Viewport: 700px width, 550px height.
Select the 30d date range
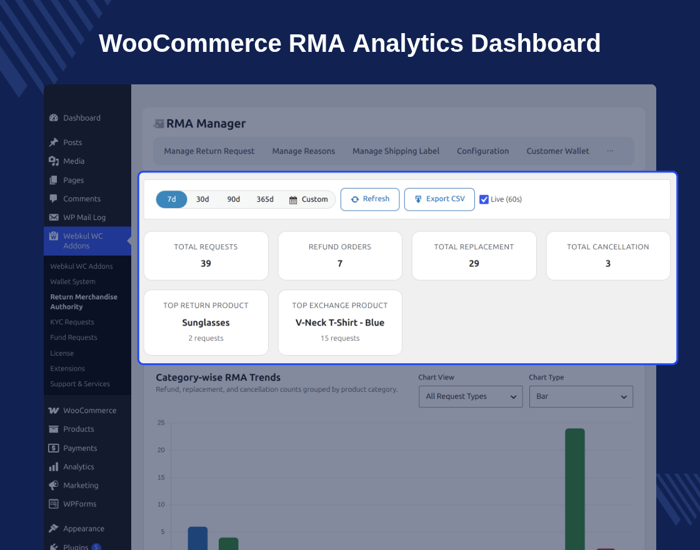[x=202, y=199]
